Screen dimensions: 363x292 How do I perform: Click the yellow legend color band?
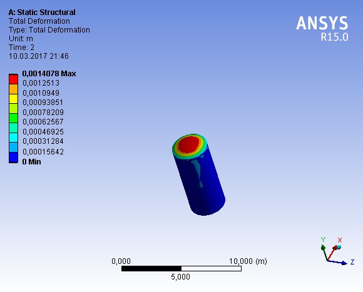pos(13,99)
